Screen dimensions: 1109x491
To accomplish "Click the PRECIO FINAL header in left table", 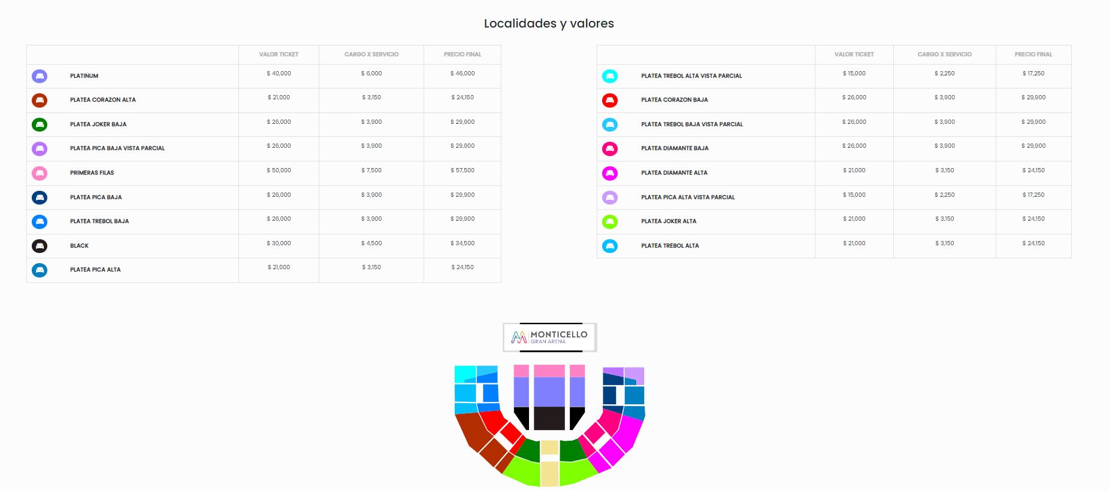I will coord(463,54).
